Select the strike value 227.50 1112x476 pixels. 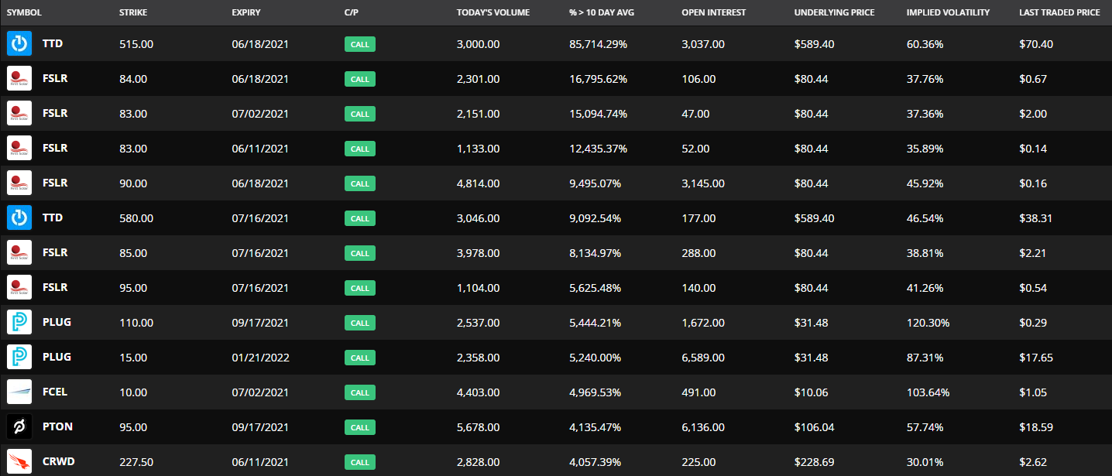(x=136, y=462)
